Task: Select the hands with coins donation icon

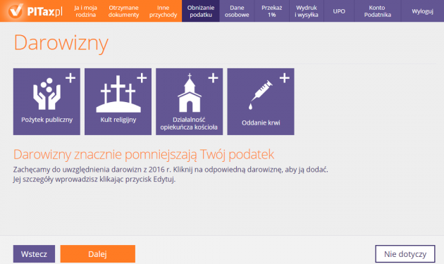Action: [47, 94]
